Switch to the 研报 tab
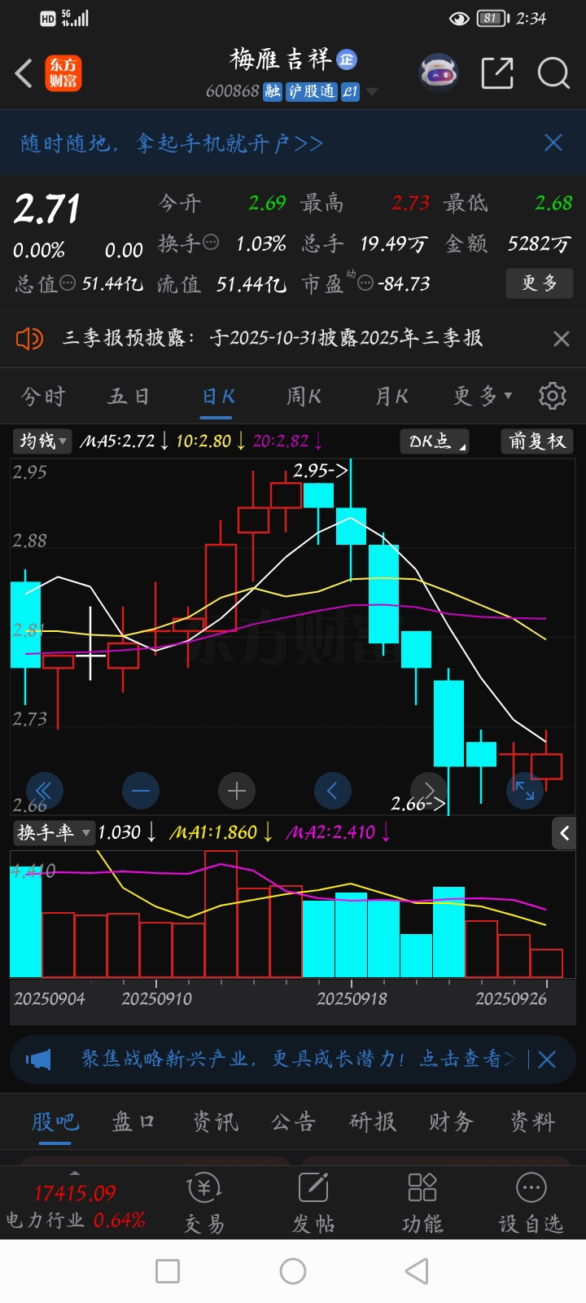The width and height of the screenshot is (586, 1303). click(x=372, y=1121)
